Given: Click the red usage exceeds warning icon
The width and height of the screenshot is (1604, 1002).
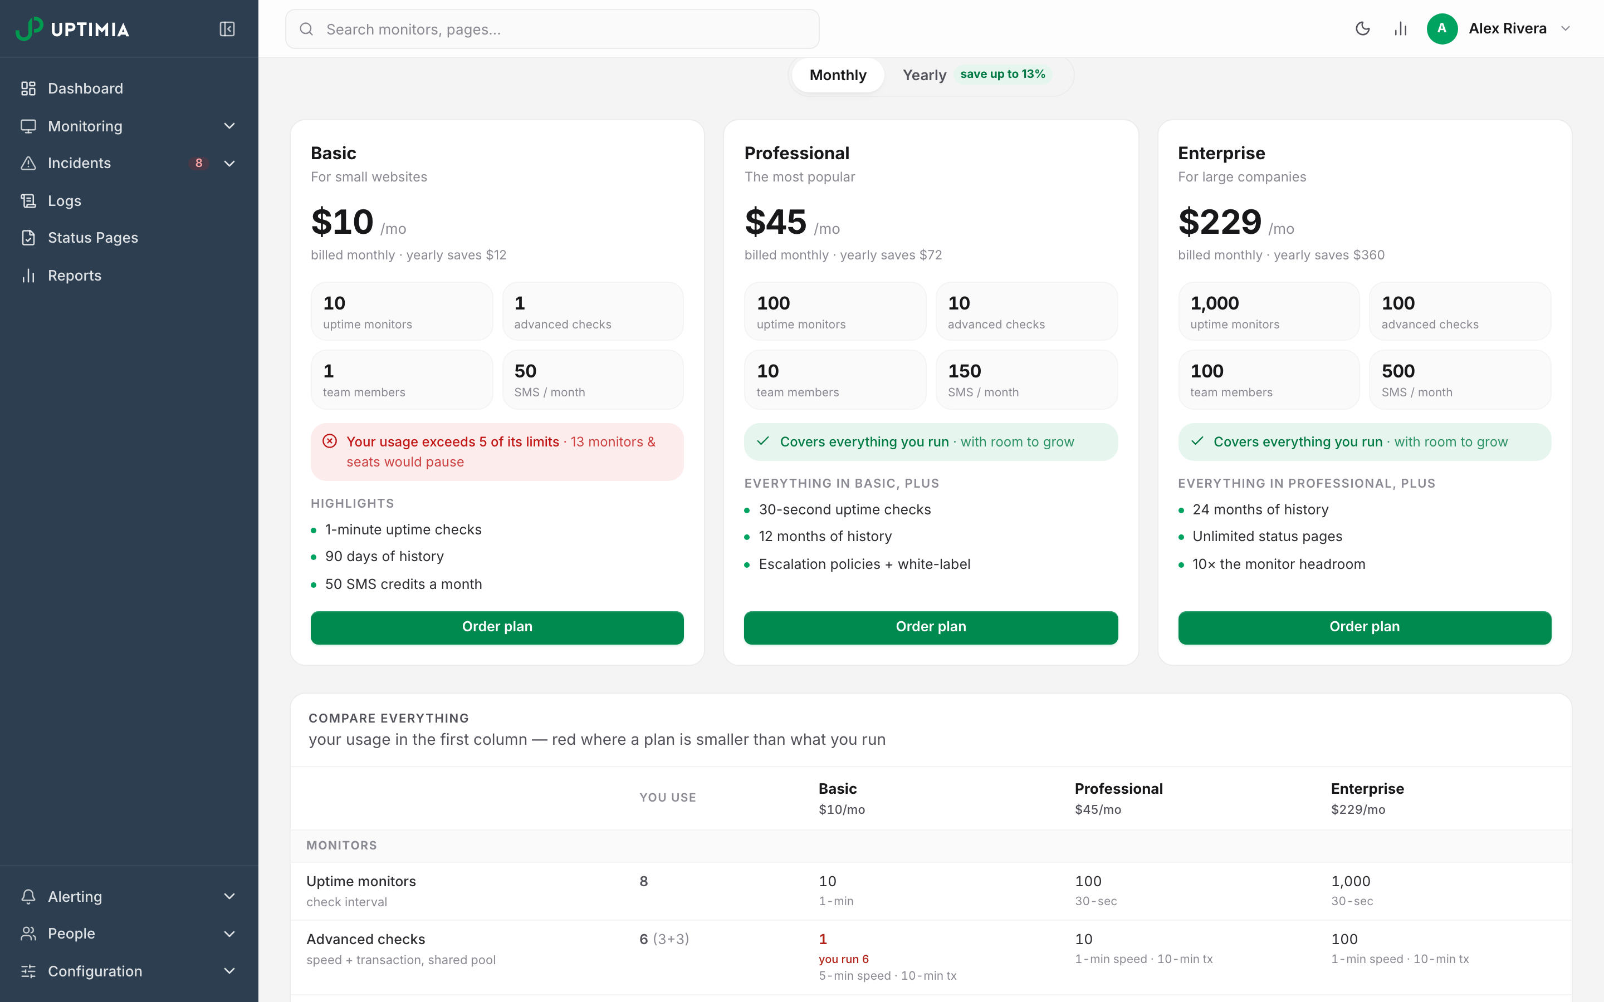Looking at the screenshot, I should (x=329, y=441).
